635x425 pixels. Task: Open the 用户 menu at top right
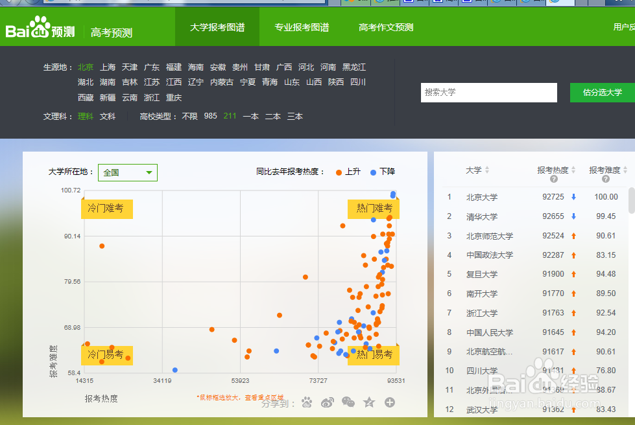[623, 27]
